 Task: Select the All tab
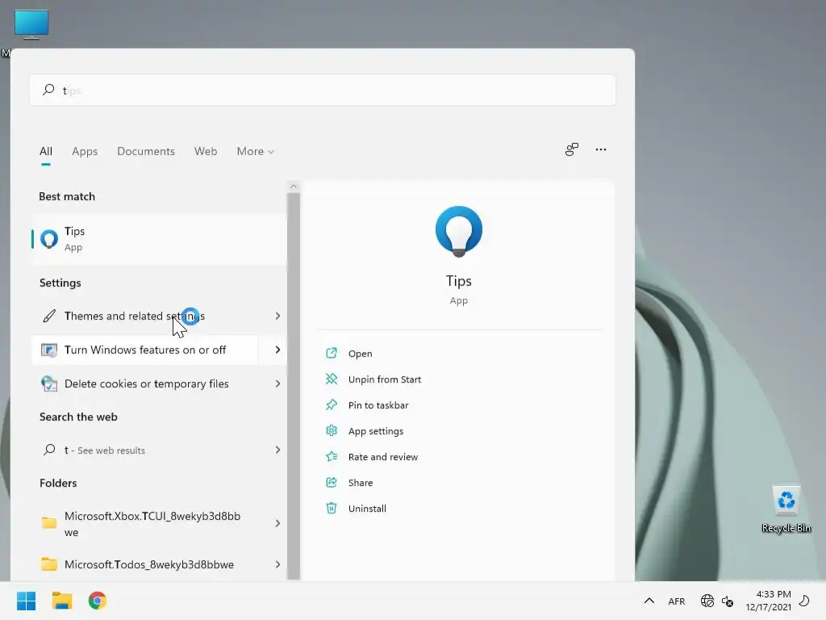tap(46, 151)
